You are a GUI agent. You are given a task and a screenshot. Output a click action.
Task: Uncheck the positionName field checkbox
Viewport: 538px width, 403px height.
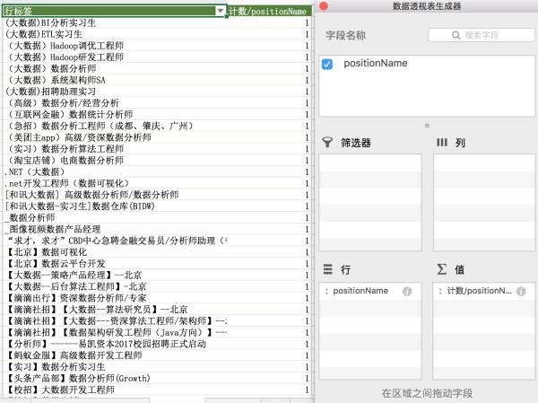(327, 65)
